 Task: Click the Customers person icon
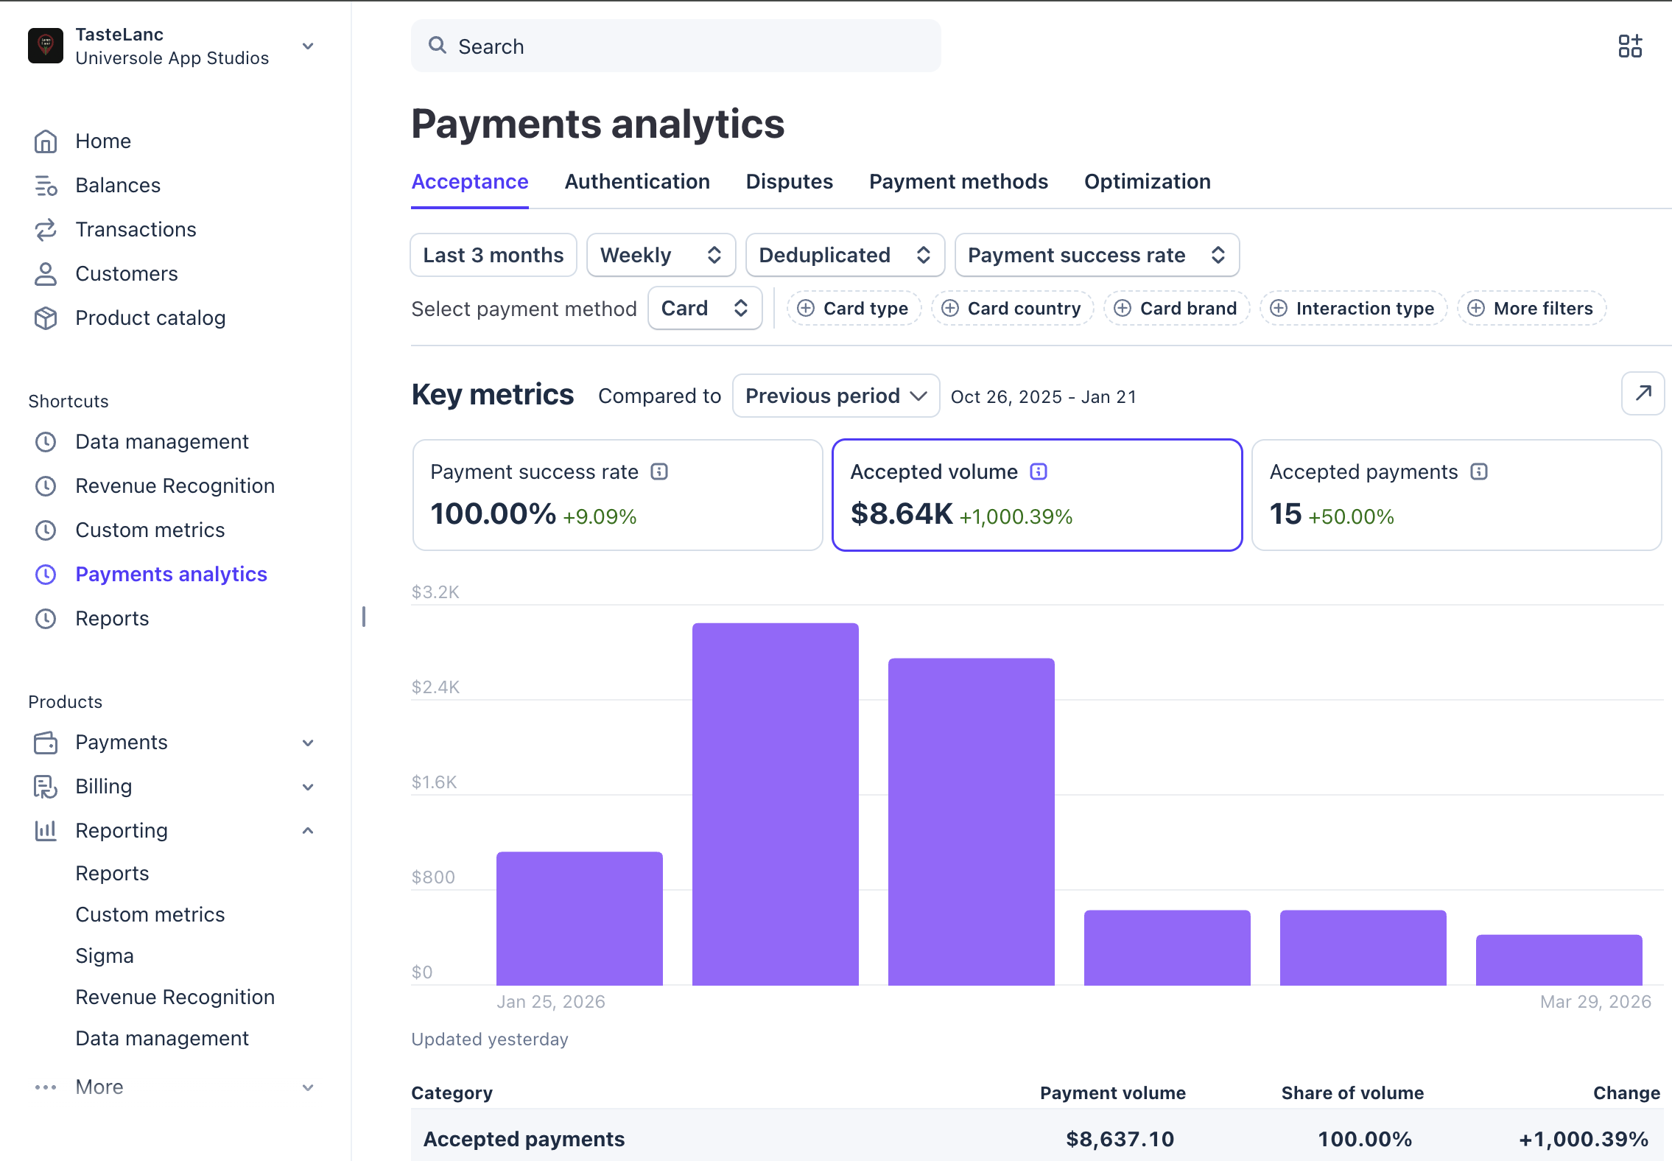pos(46,274)
